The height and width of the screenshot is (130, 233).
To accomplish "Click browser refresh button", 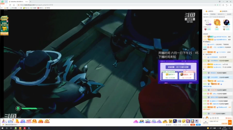I will coord(10,5).
